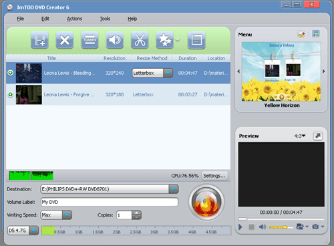Image resolution: width=334 pixels, height=246 pixels.
Task: Click the Letterbox text in Forgive row
Action: 143,94
